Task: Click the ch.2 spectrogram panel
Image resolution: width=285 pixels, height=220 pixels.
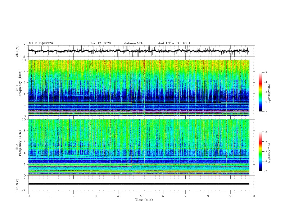Action: (139, 147)
